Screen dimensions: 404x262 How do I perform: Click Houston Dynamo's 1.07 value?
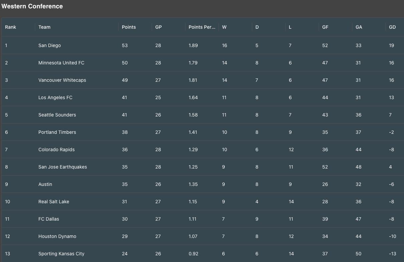(193, 236)
